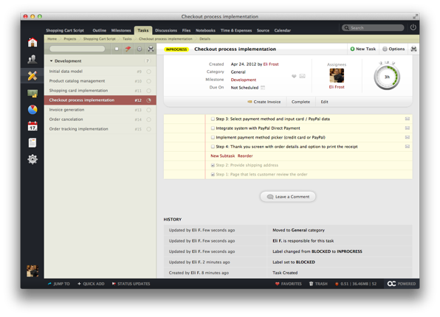Image resolution: width=440 pixels, height=317 pixels.
Task: Click the New Subtask link
Action: (x=222, y=156)
